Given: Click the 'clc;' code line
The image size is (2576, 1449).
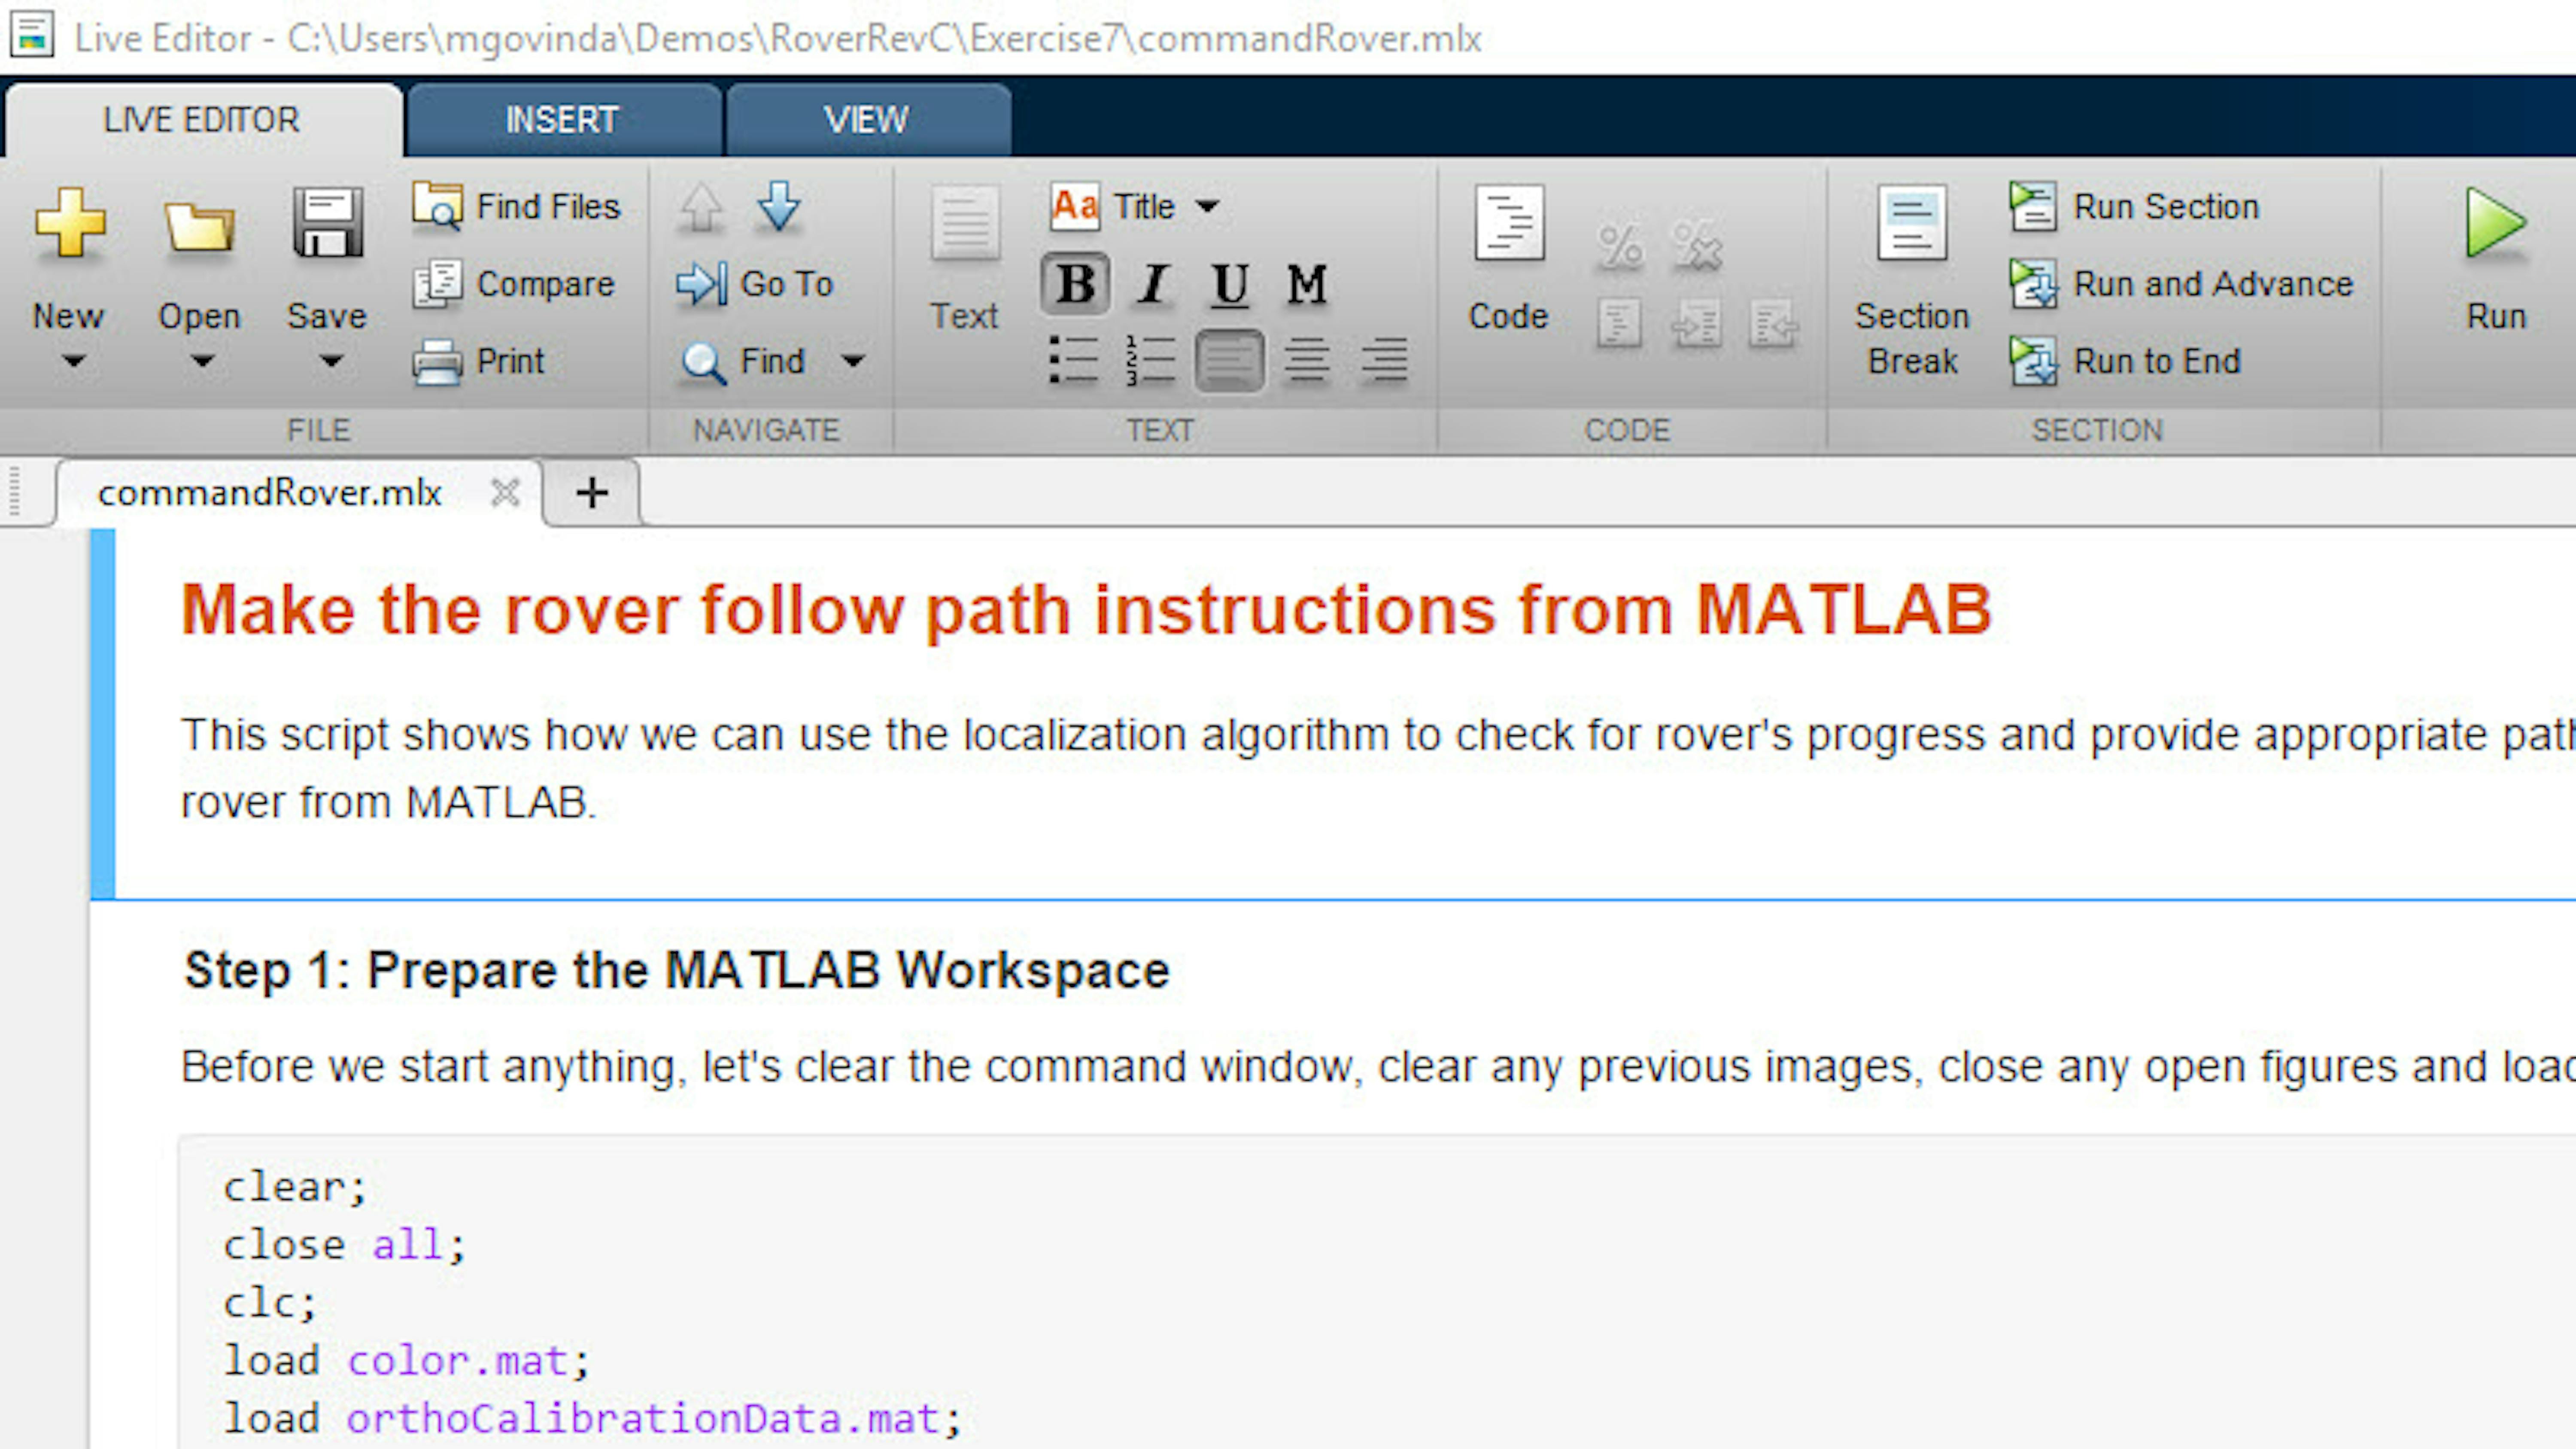Looking at the screenshot, I should click(x=269, y=1303).
